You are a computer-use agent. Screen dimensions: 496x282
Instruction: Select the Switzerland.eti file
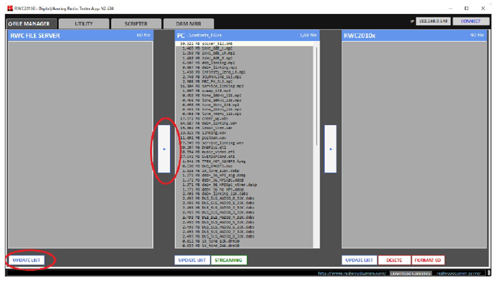[x=244, y=157]
